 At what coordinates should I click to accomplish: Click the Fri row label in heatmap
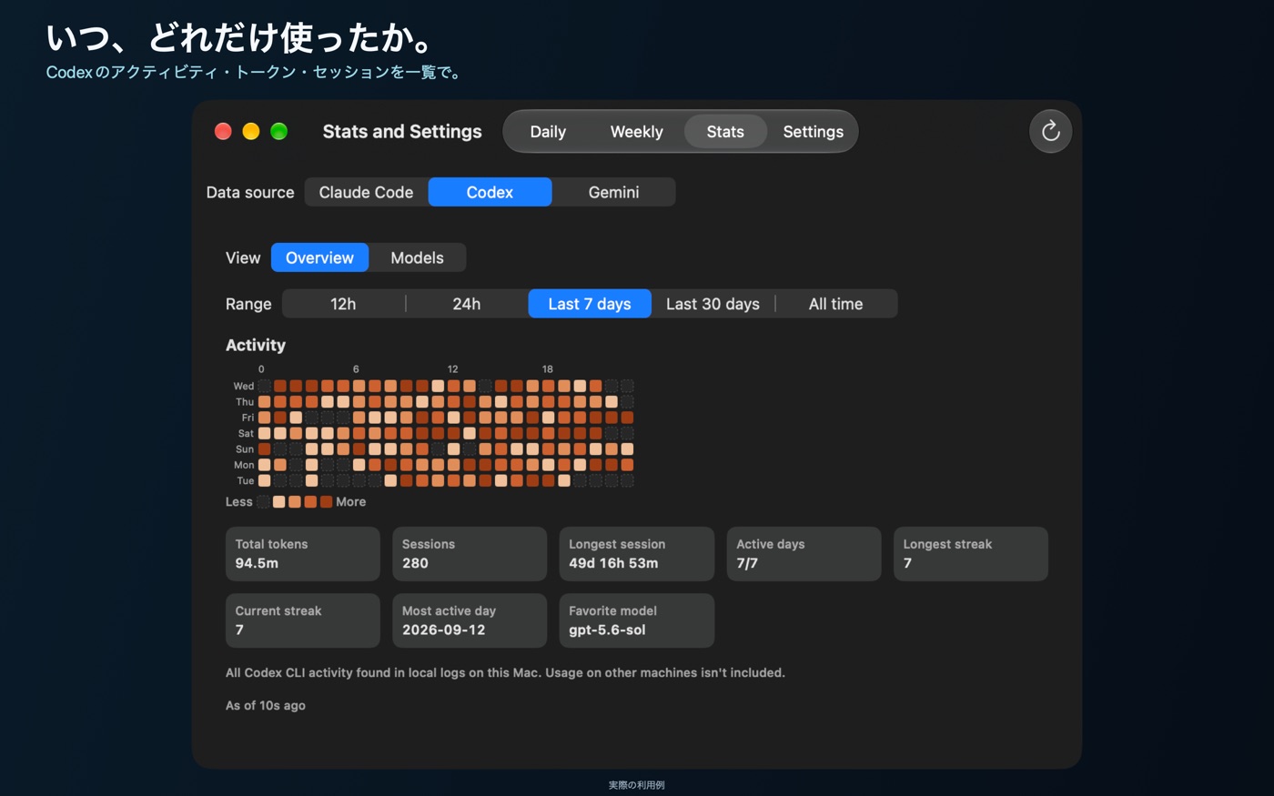click(x=248, y=418)
